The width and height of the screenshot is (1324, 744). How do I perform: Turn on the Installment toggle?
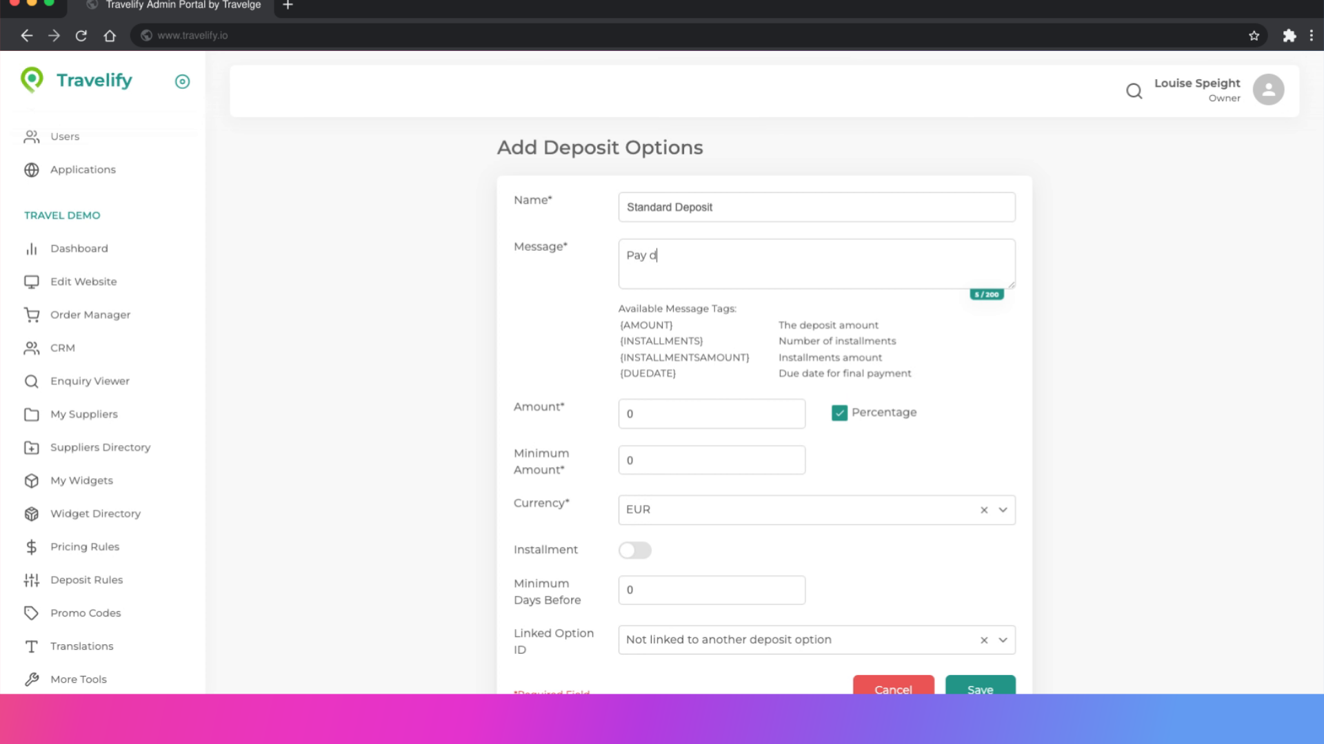point(634,550)
